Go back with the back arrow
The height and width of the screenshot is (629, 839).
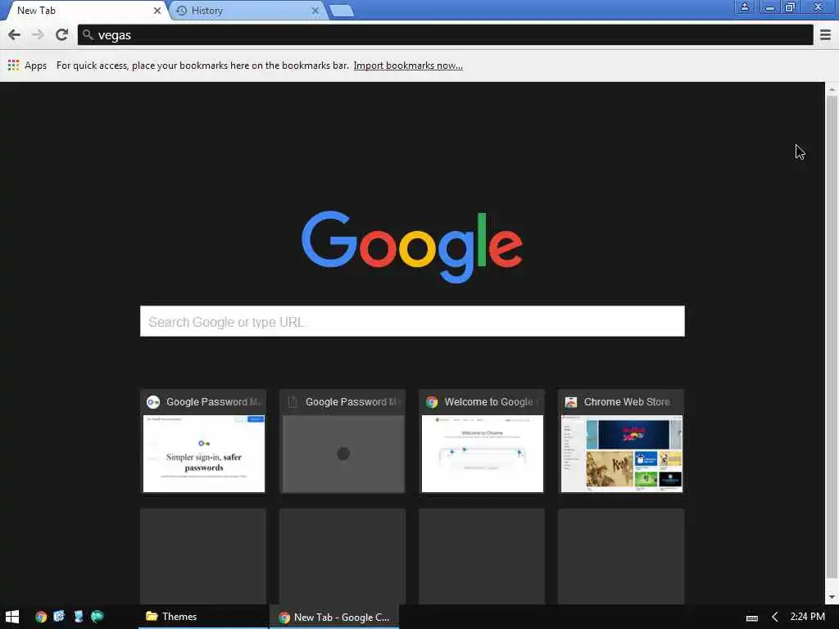coord(15,34)
